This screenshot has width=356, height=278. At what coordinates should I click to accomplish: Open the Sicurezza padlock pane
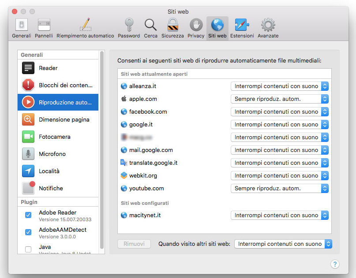pos(172,28)
